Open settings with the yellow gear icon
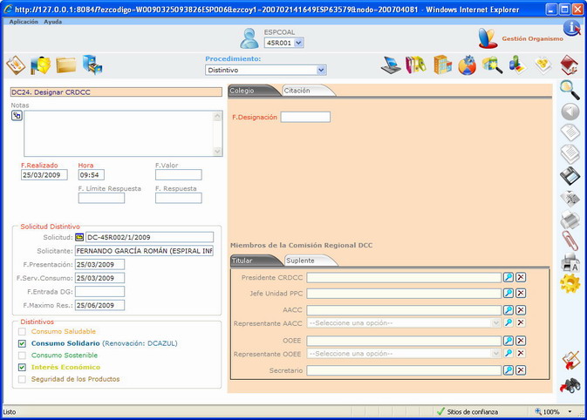 pyautogui.click(x=570, y=283)
